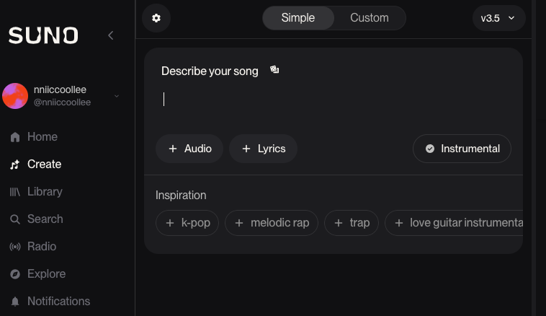Select the k-pop inspiration tag
Screen dimensions: 546x316
pos(187,223)
